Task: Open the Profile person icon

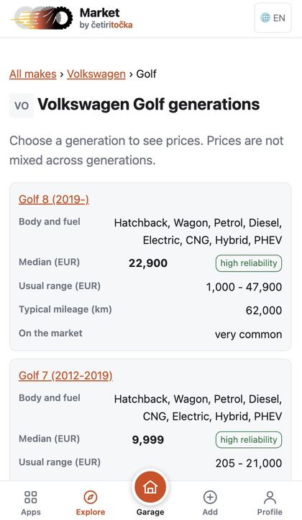Action: pyautogui.click(x=270, y=497)
